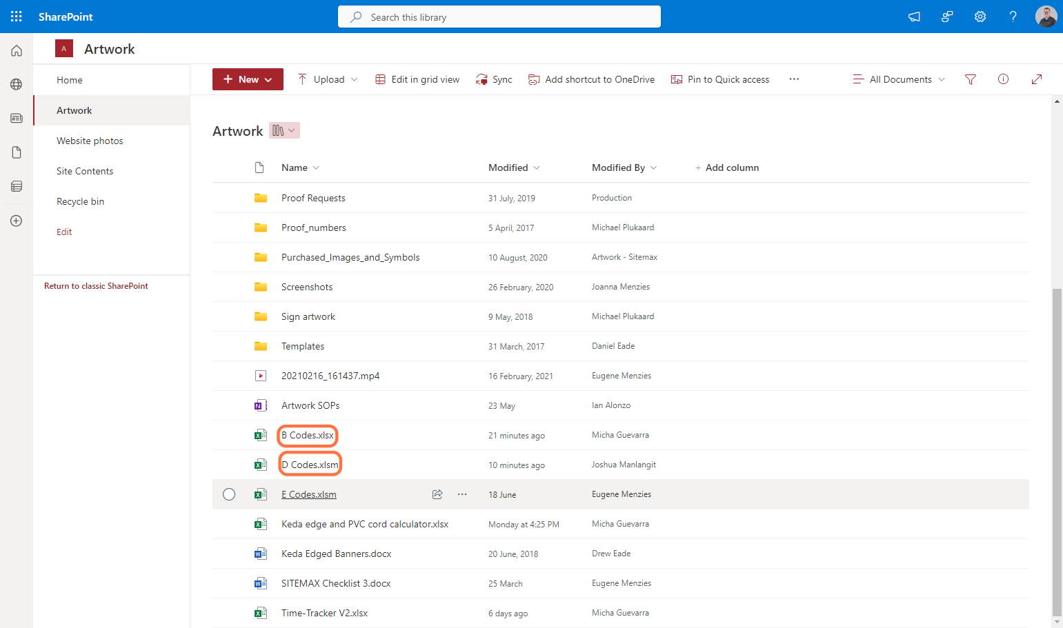Viewport: 1063px width, 628px height.
Task: Click Edit in grid view
Action: click(x=417, y=79)
